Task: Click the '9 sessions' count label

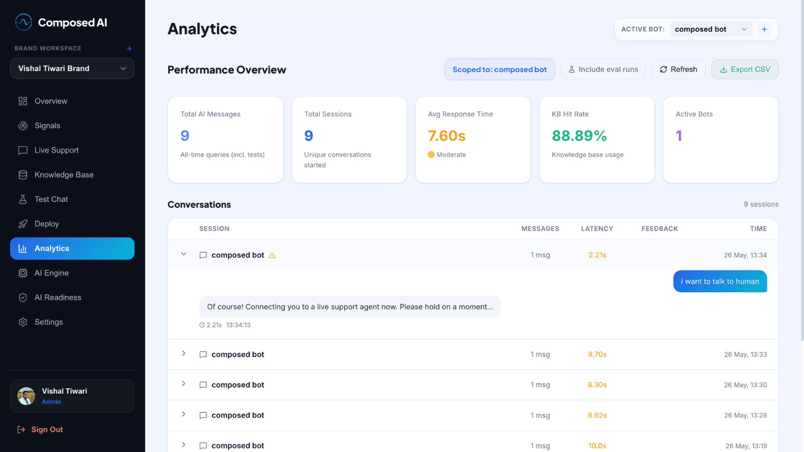Action: pos(761,204)
